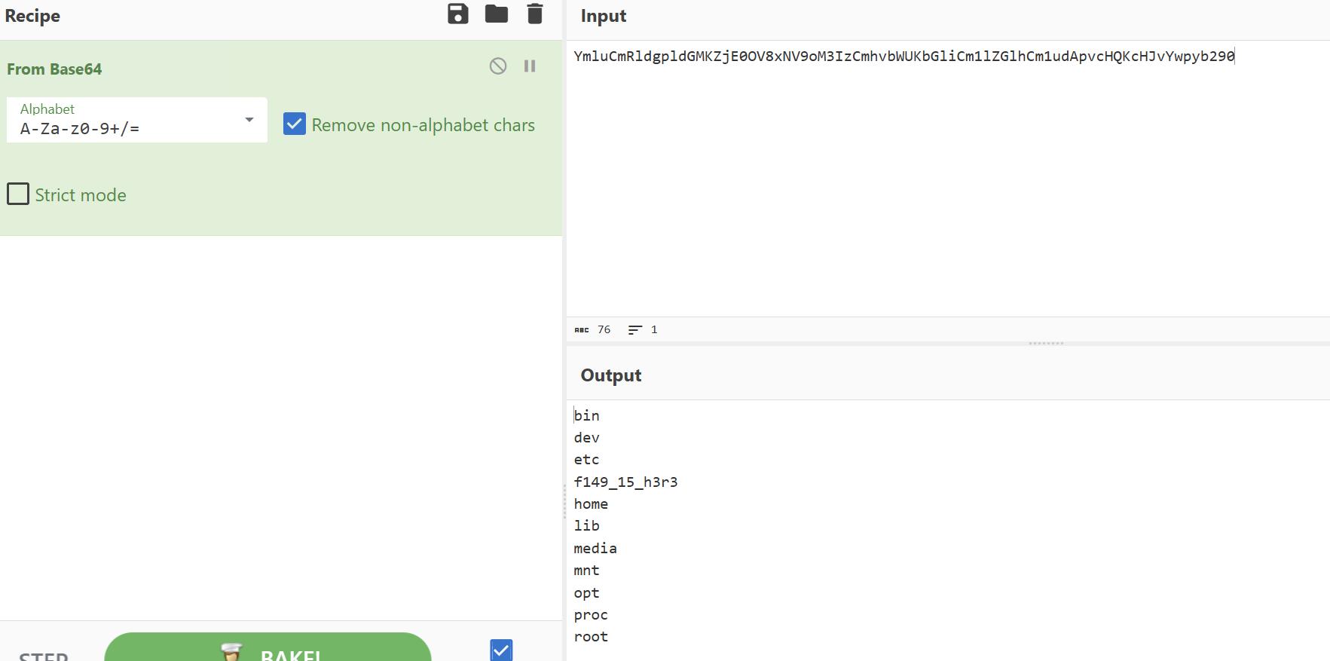This screenshot has width=1330, height=661.
Task: Click the input/output pane splitter handle
Action: point(1046,344)
